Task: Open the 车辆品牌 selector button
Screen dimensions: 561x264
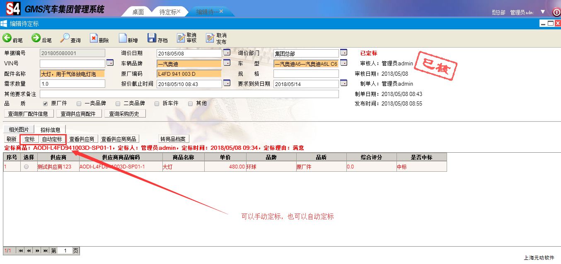Action: 227,63
